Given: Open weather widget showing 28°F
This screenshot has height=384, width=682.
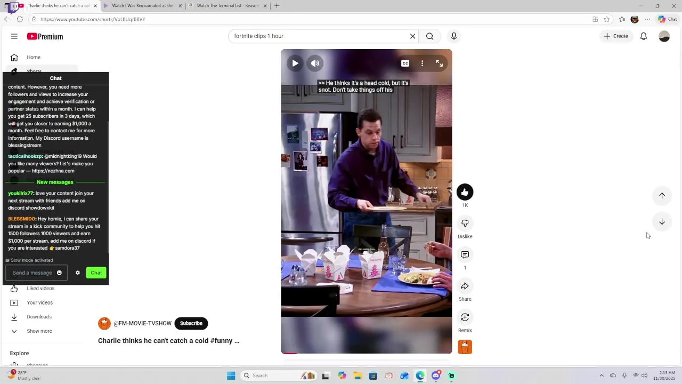Looking at the screenshot, I should [24, 375].
